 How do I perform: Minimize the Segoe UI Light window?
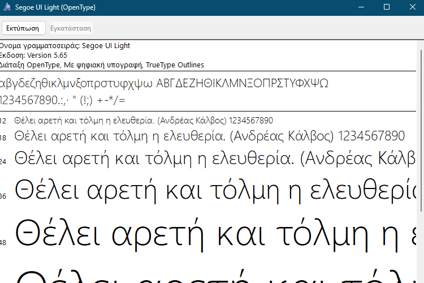[x=361, y=7]
